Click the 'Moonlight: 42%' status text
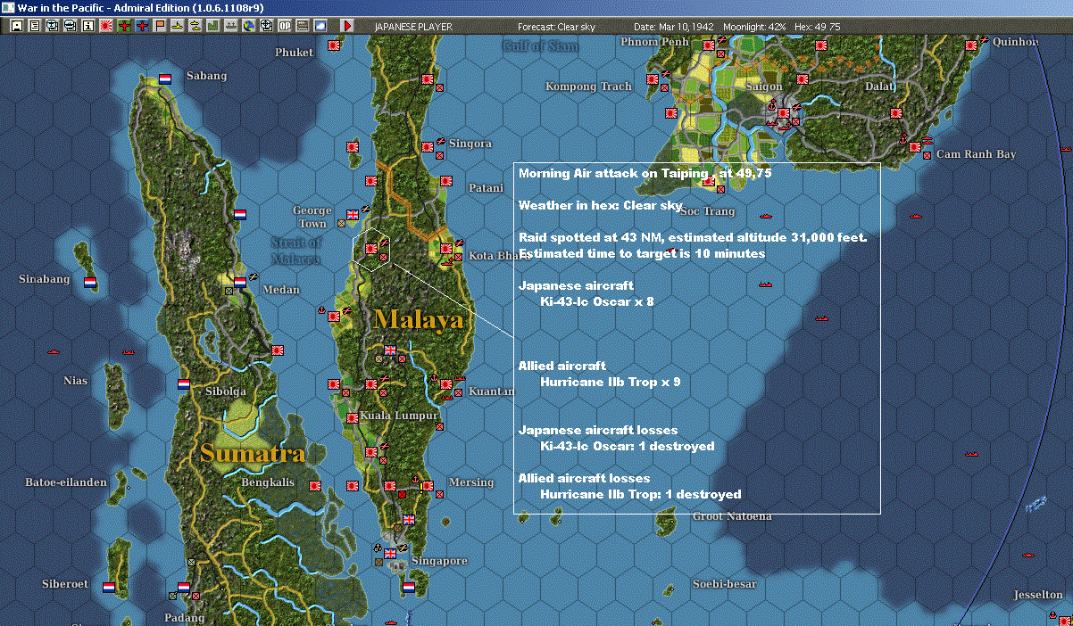1073x626 pixels. pos(754,27)
